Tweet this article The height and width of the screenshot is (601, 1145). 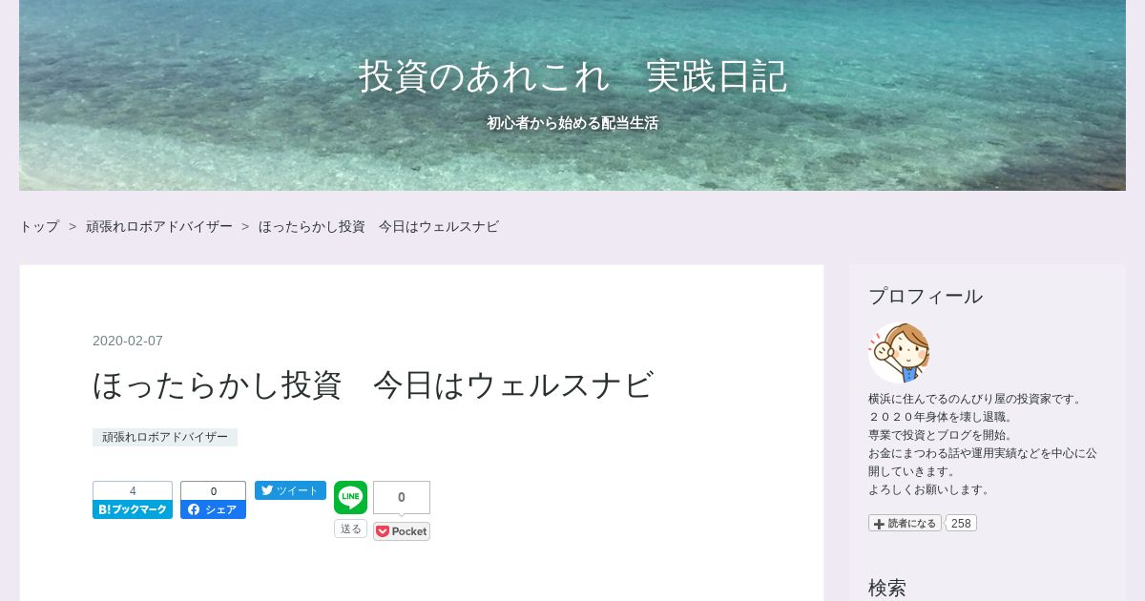point(290,490)
